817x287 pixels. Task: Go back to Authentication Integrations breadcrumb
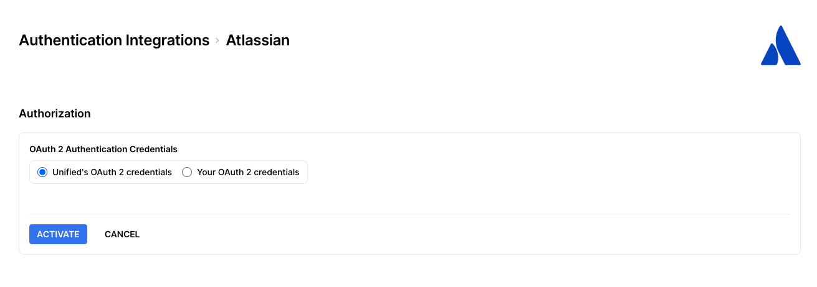click(x=114, y=40)
